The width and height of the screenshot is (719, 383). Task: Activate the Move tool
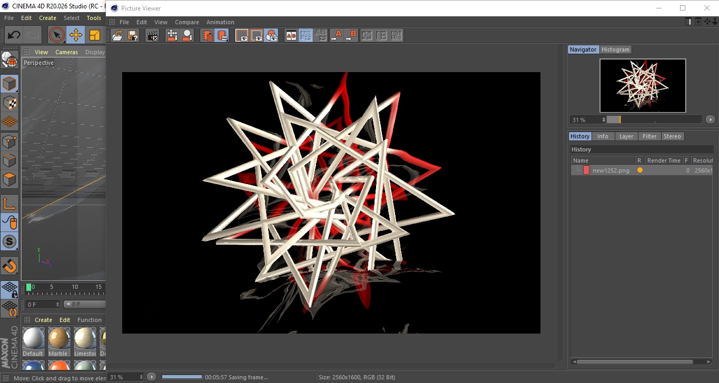tap(76, 35)
